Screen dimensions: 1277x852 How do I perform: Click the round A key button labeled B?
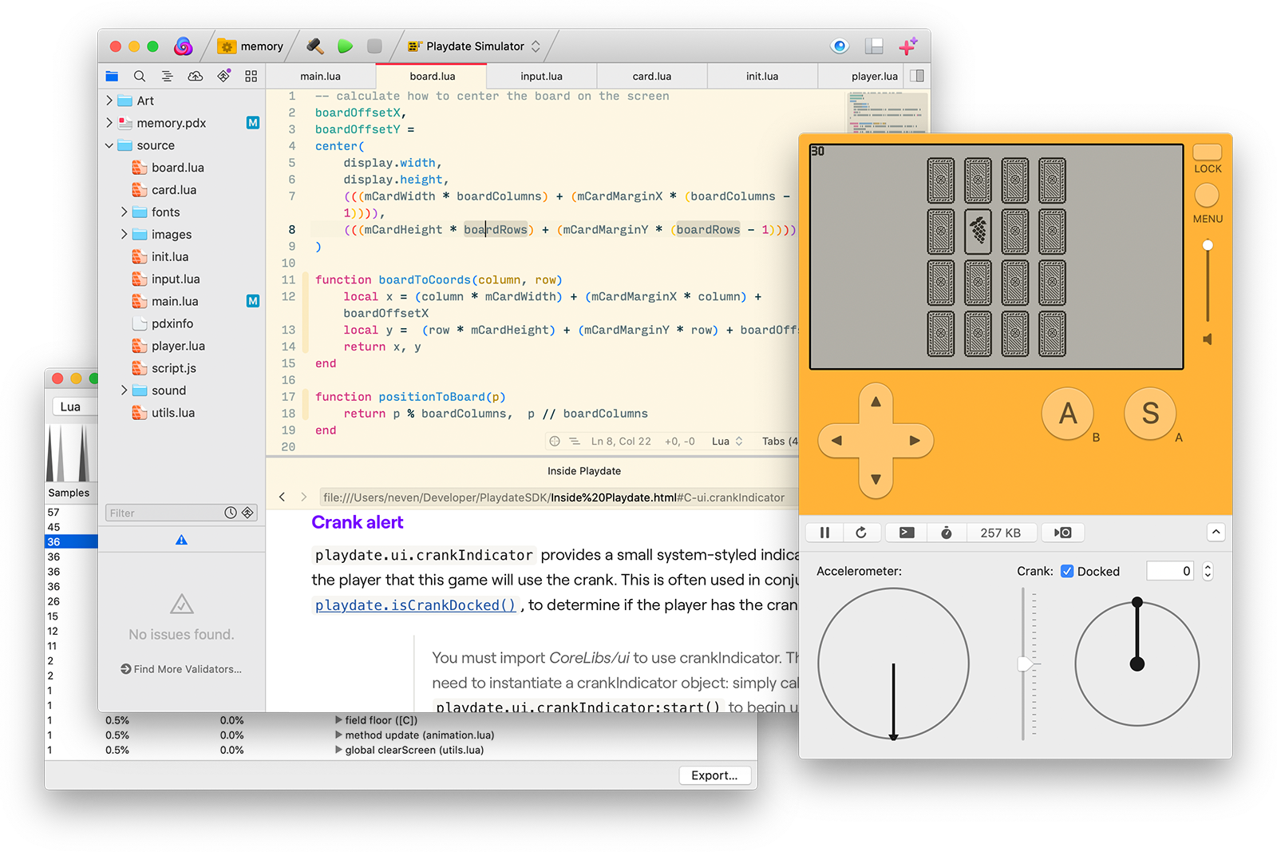(1068, 414)
